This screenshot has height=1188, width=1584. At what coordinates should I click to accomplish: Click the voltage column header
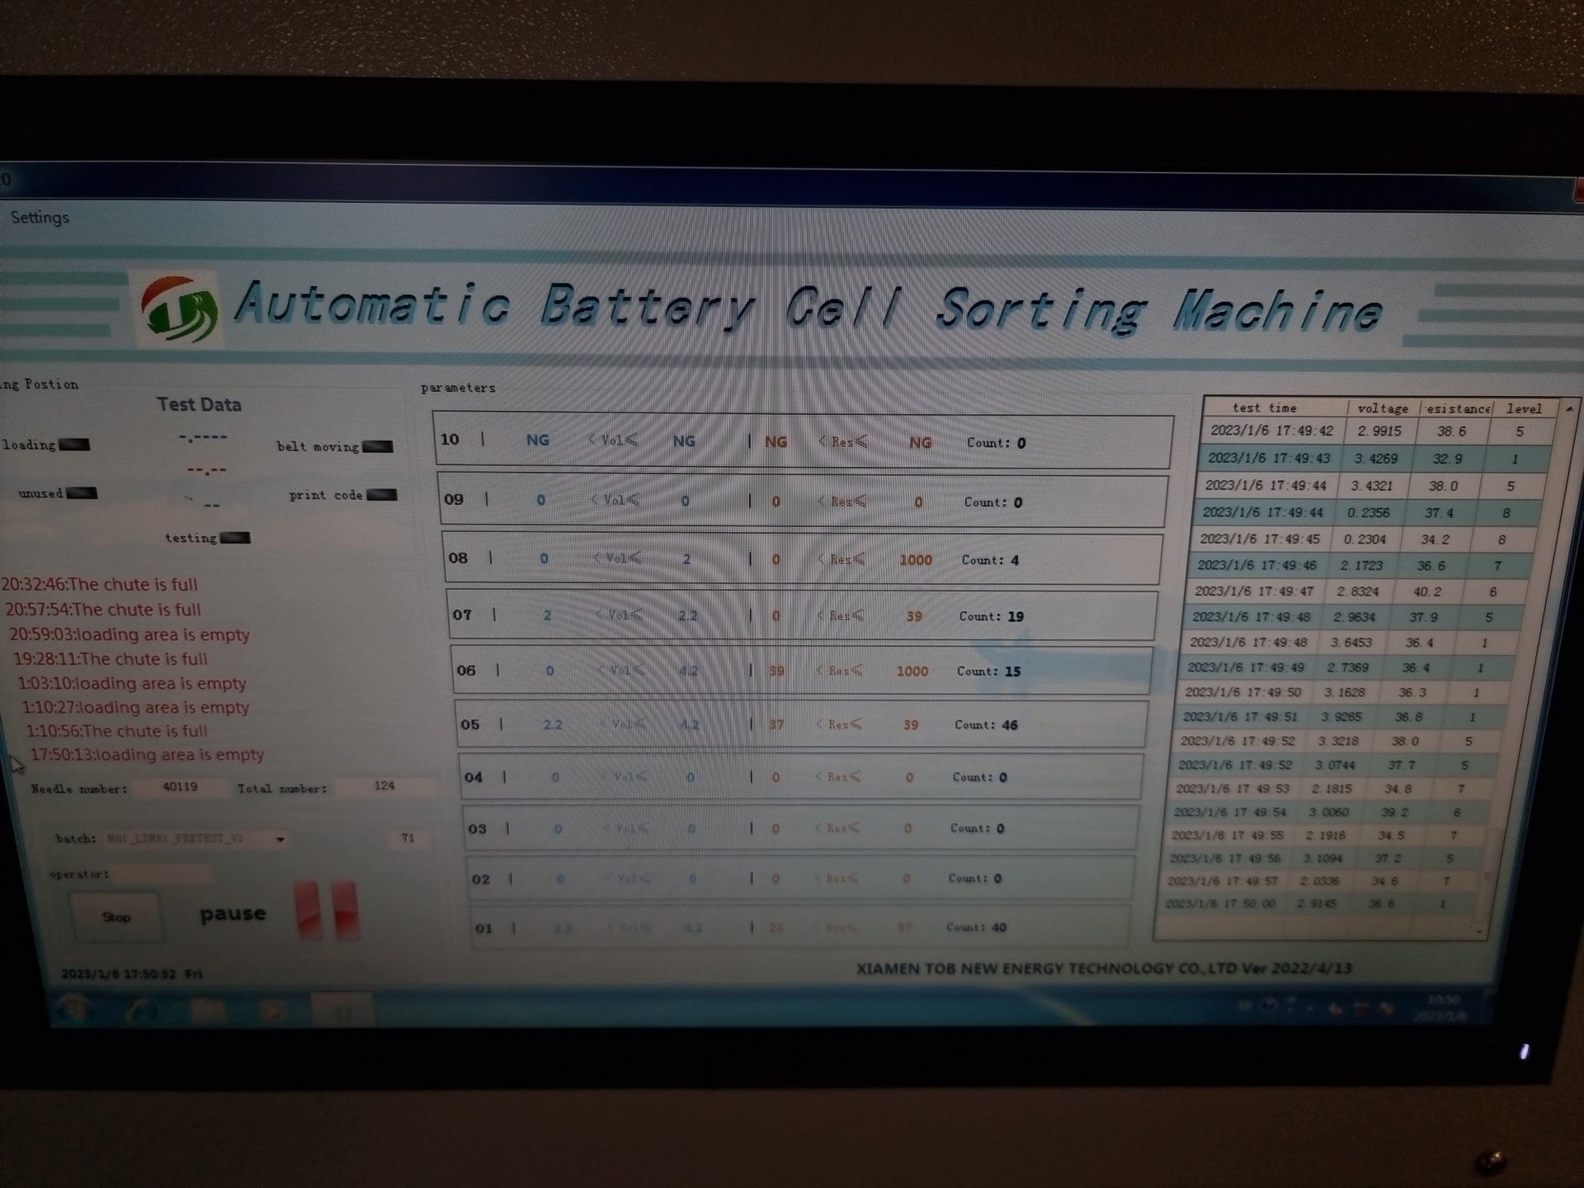(1383, 408)
